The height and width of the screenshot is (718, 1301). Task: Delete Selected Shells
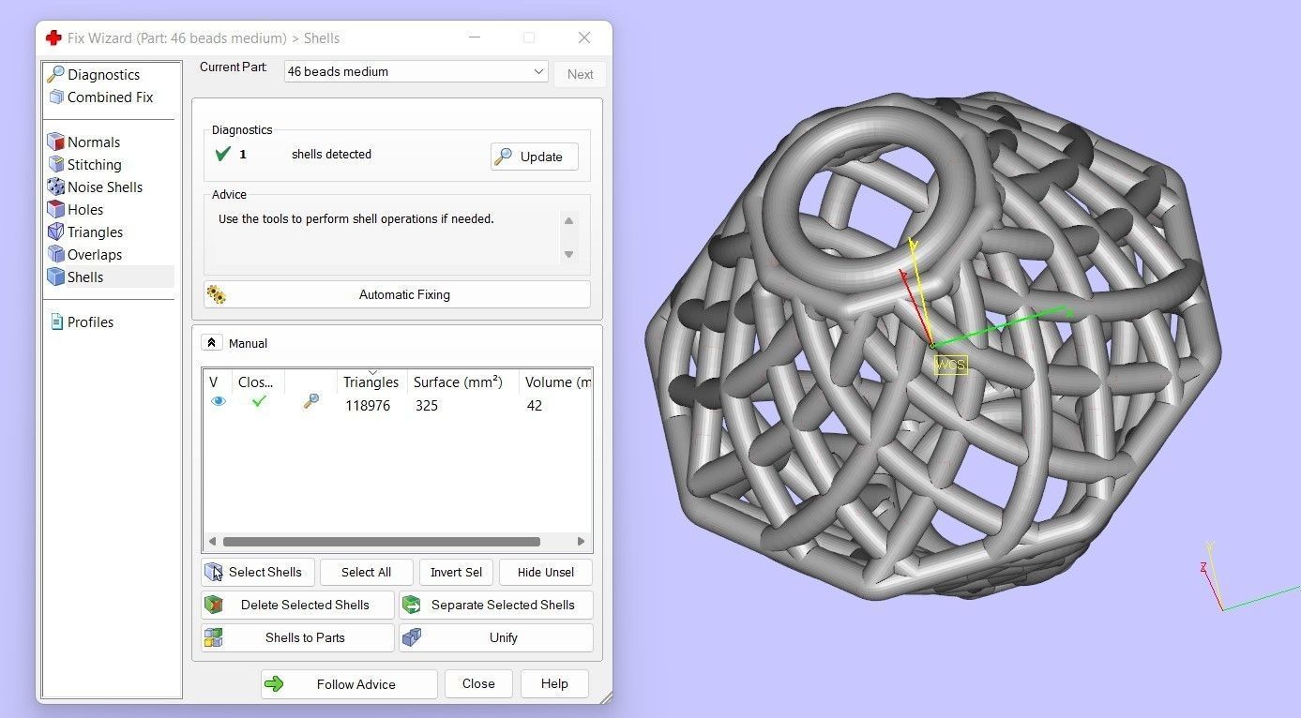pyautogui.click(x=297, y=605)
